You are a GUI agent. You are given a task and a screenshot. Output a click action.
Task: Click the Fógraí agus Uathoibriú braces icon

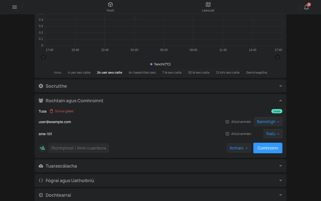point(41,180)
